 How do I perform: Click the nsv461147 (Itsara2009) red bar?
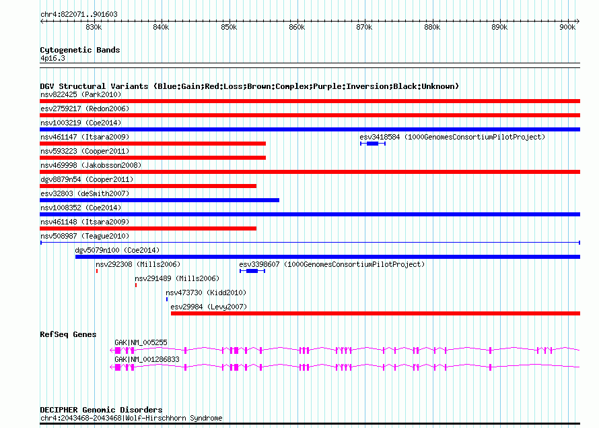[x=153, y=144]
